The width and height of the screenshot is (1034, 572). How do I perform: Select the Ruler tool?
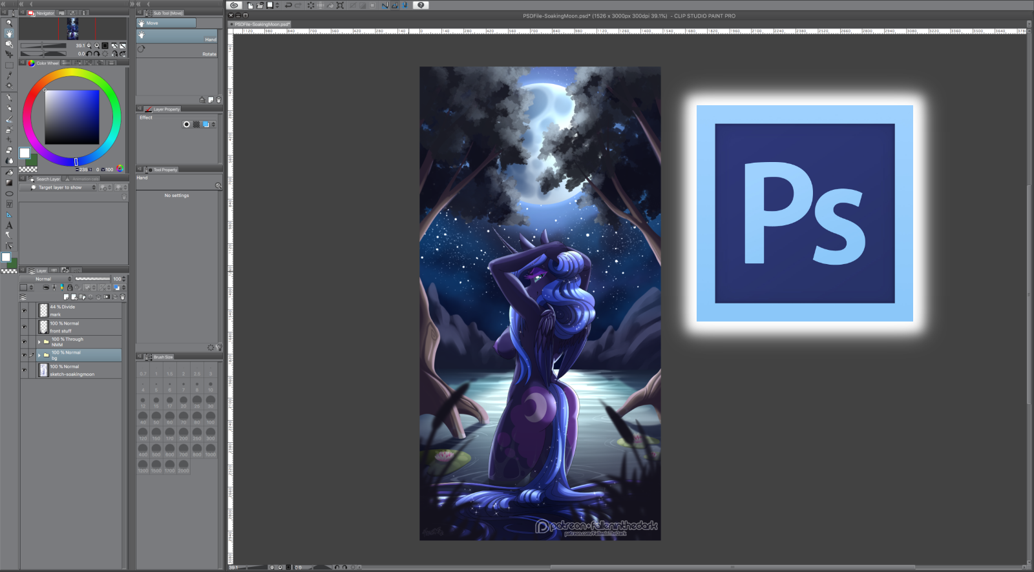point(9,214)
